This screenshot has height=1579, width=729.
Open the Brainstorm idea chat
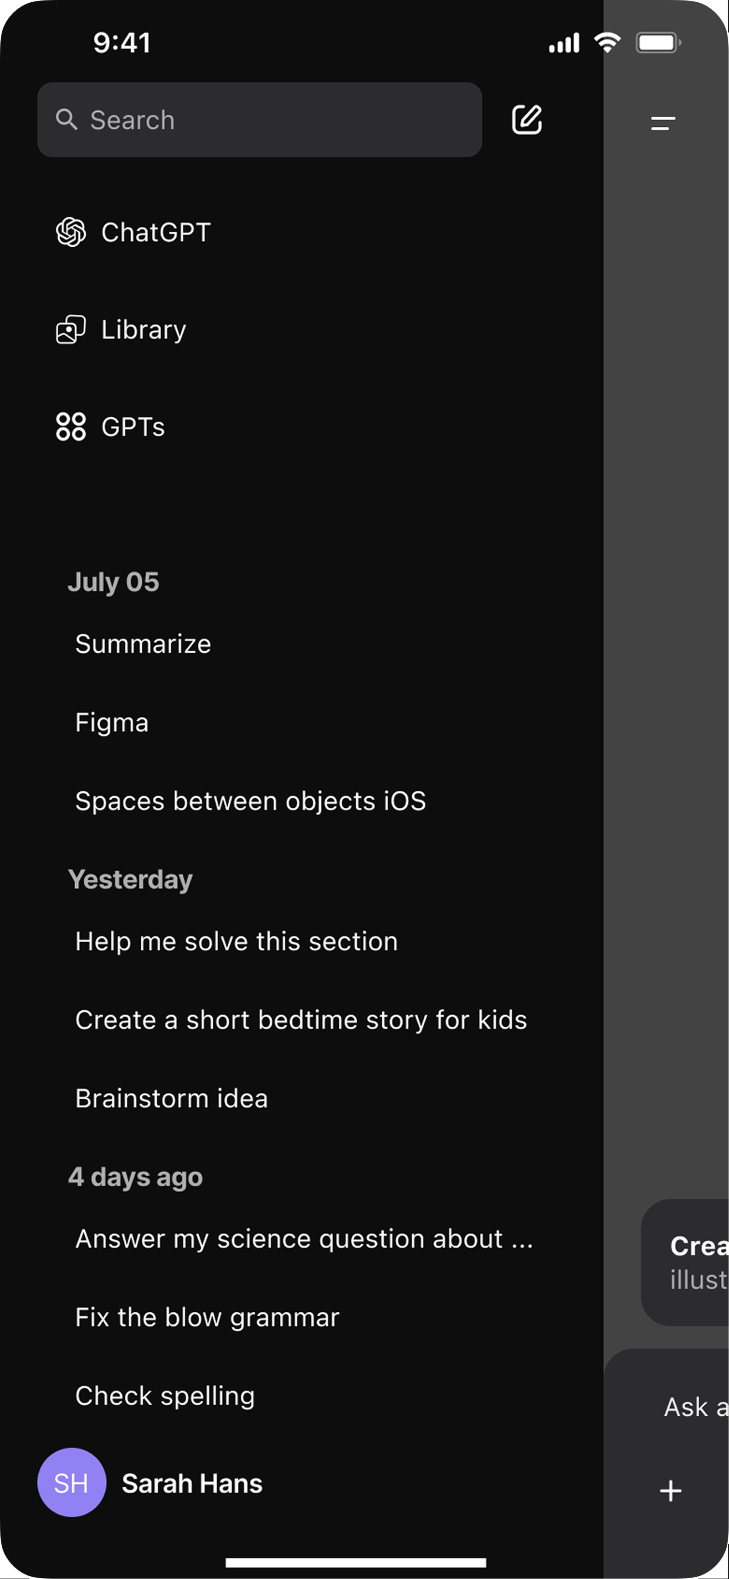point(171,1098)
